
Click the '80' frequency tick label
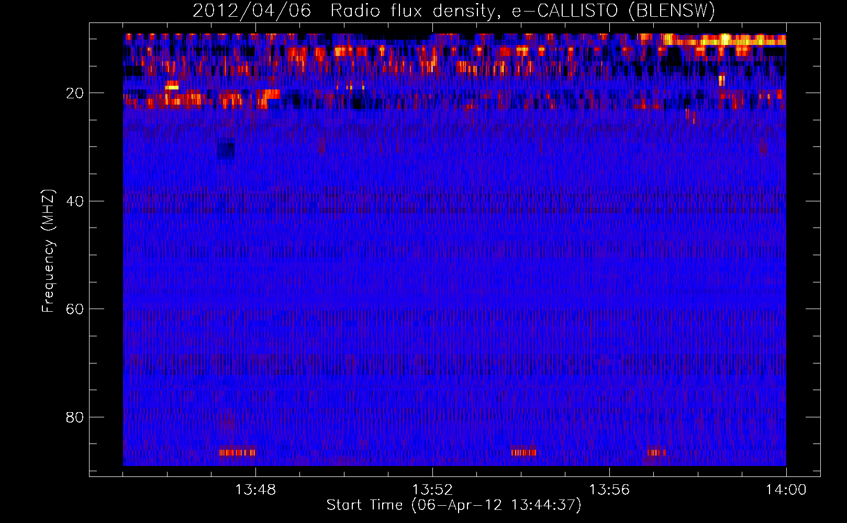click(x=75, y=417)
